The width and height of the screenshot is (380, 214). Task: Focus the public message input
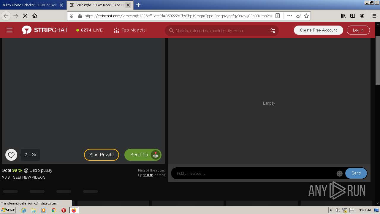click(255, 173)
